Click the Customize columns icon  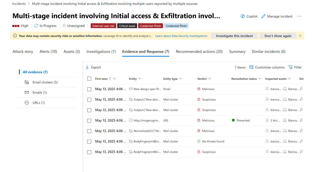tap(251, 67)
